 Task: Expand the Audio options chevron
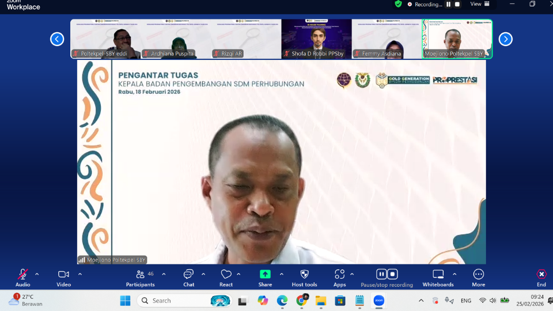(37, 274)
